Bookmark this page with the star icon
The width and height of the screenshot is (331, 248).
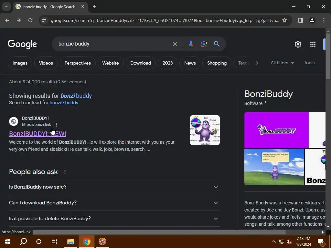pyautogui.click(x=284, y=20)
